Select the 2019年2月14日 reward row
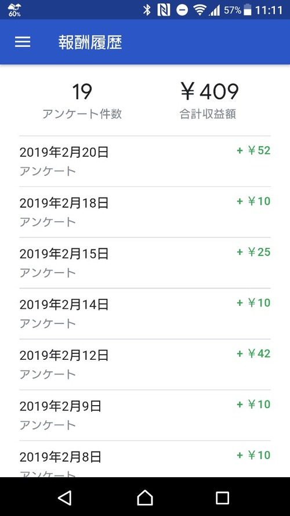 tap(145, 313)
